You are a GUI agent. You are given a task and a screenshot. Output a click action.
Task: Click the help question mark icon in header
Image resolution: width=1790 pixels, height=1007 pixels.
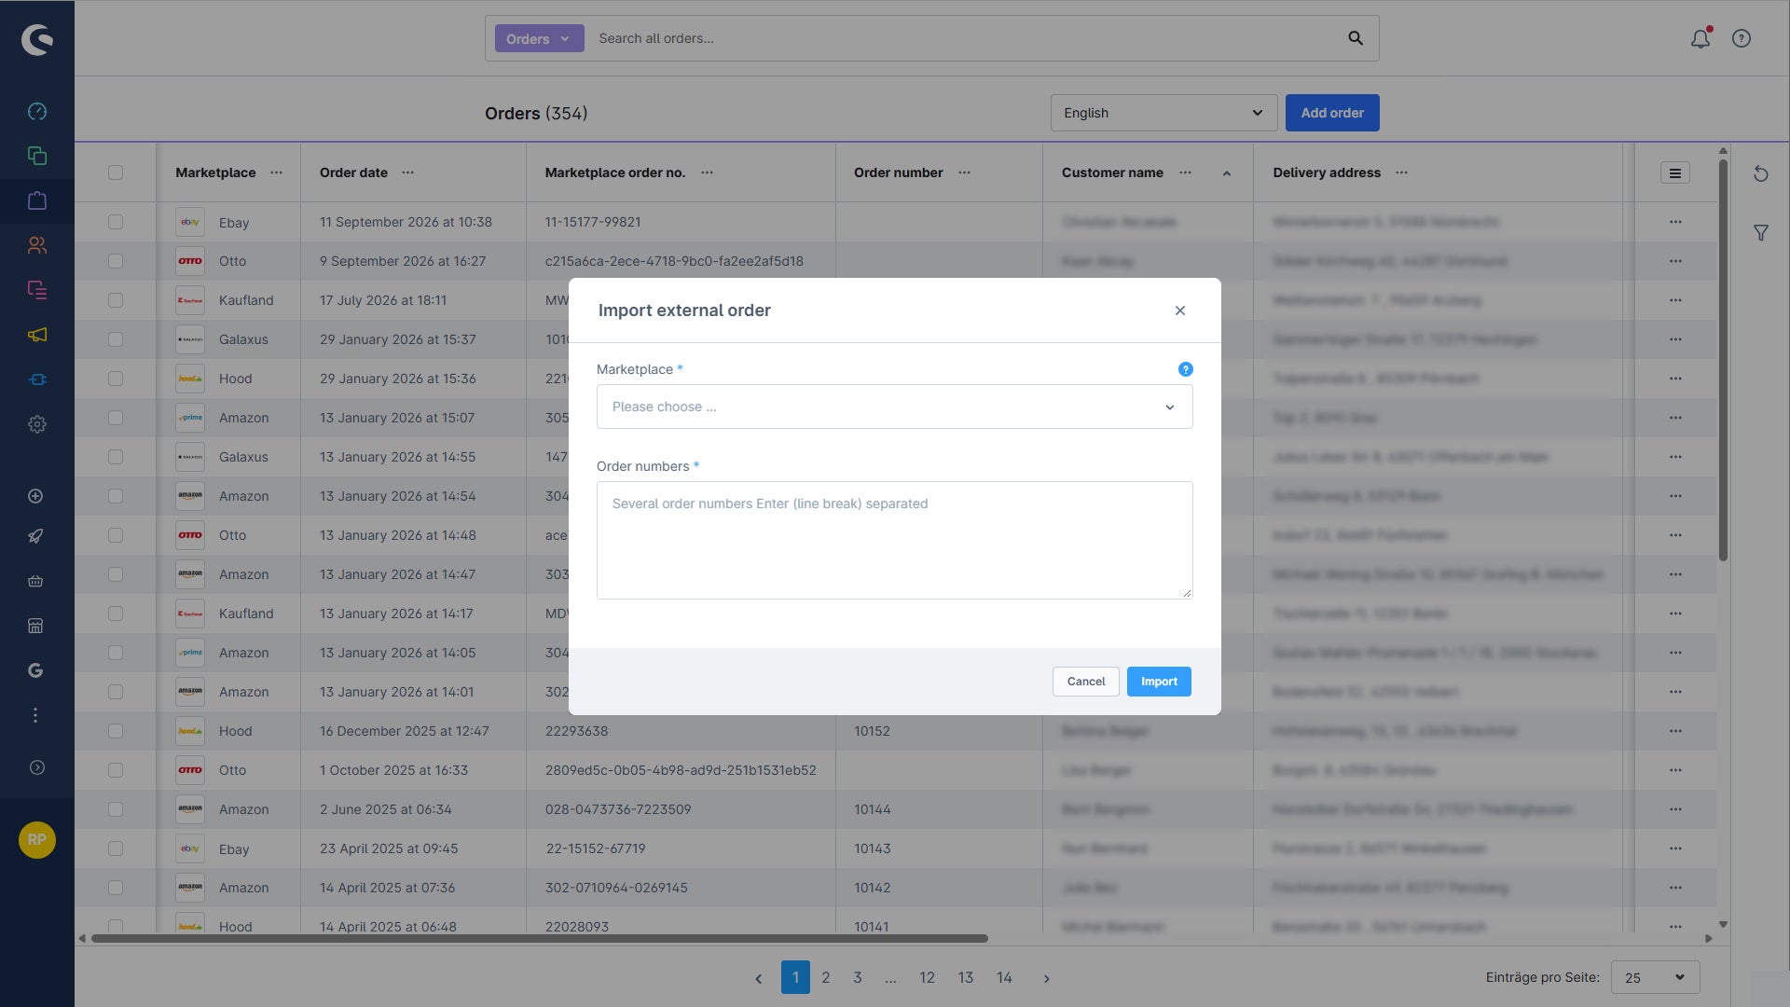[1742, 38]
